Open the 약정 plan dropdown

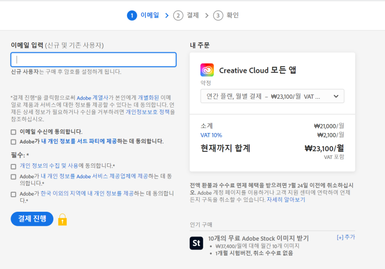(272, 96)
